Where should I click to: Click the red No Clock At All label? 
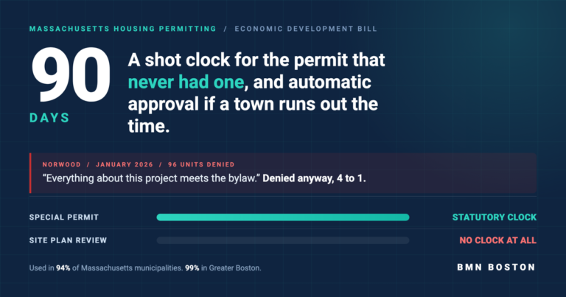tap(497, 240)
